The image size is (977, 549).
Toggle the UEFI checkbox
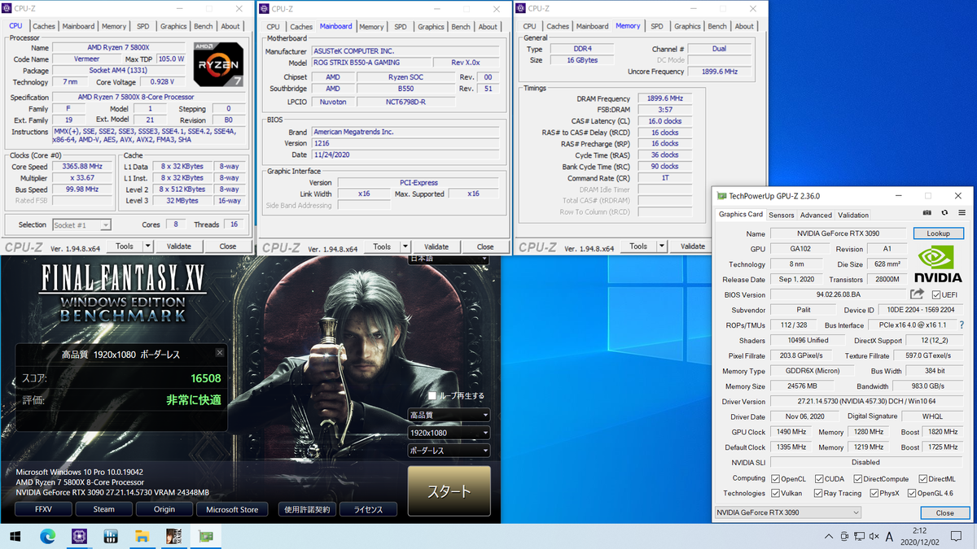pyautogui.click(x=936, y=294)
